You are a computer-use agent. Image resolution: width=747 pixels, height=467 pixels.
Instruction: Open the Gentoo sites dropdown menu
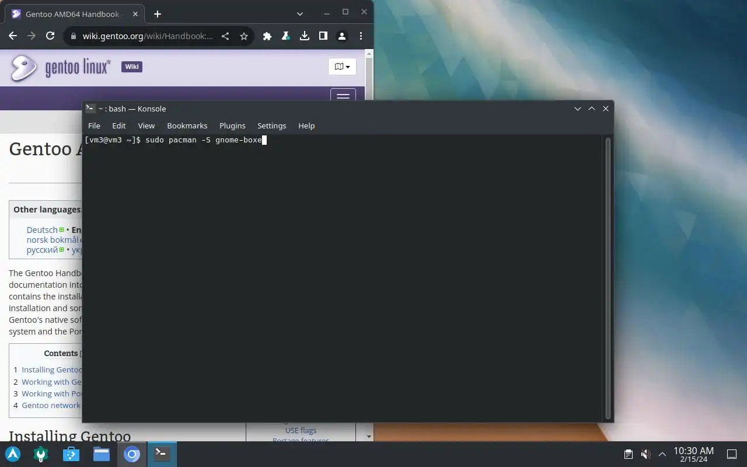pyautogui.click(x=342, y=67)
